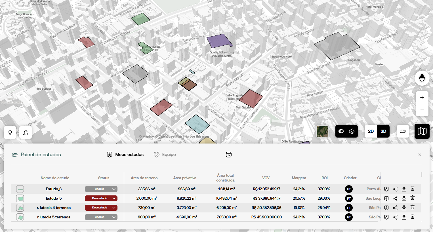The height and width of the screenshot is (232, 433).
Task: Open status dropdown for Estudo_6
Action: (101, 189)
